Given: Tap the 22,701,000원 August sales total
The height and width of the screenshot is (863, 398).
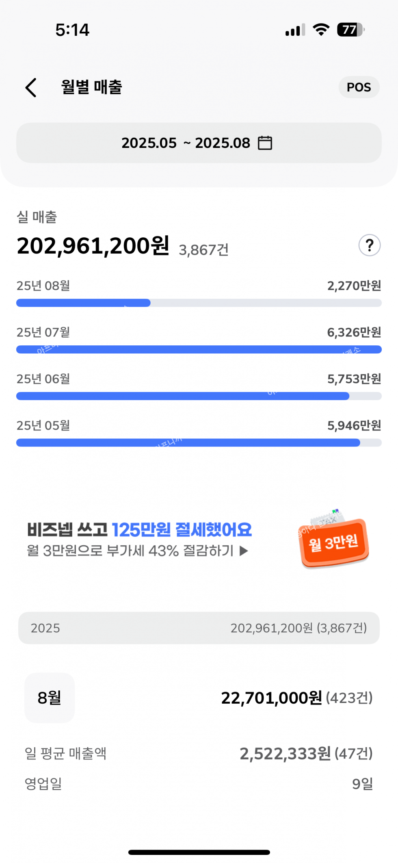Looking at the screenshot, I should [271, 698].
